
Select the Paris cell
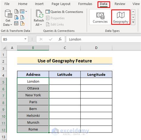(x=33, y=102)
